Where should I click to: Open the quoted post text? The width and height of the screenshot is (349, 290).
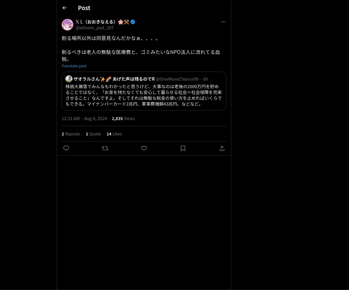pos(144,95)
